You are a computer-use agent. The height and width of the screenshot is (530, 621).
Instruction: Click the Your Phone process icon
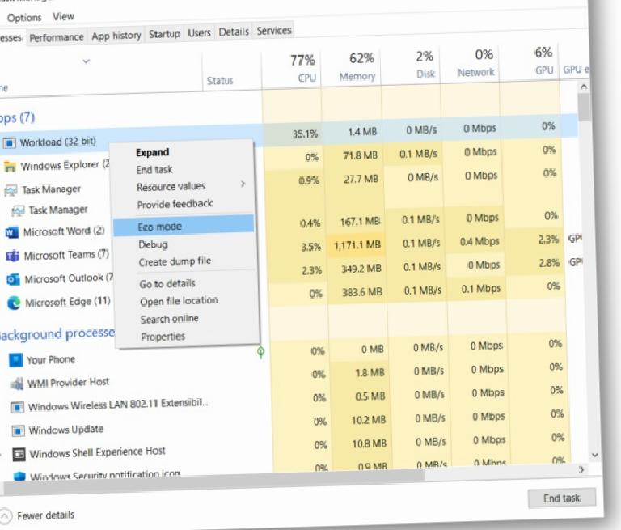pos(16,360)
